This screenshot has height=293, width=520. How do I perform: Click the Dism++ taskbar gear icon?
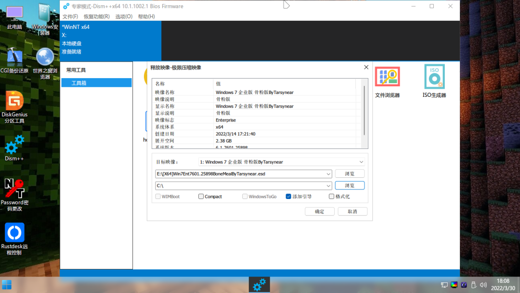coord(260,285)
